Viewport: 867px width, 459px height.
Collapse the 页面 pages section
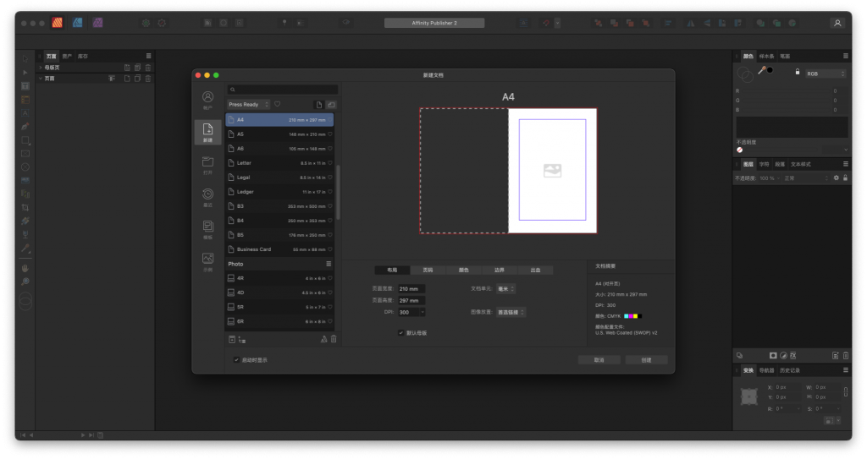pos(41,79)
